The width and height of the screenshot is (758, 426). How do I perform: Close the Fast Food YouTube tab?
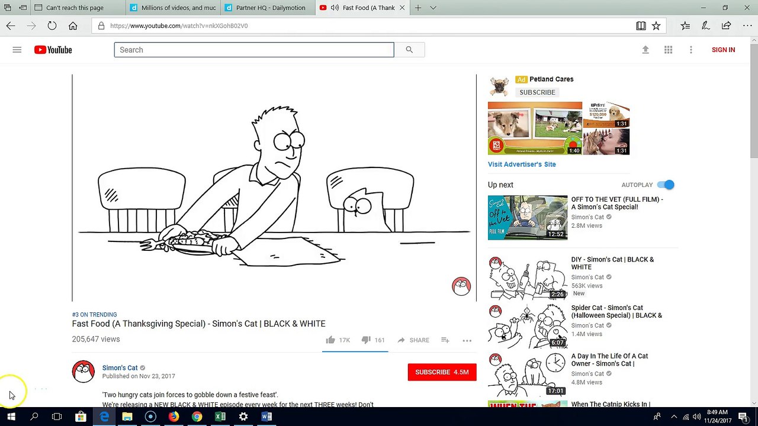click(403, 8)
